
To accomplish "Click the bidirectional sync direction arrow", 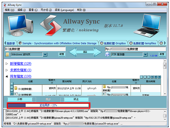I will [x=85, y=52].
